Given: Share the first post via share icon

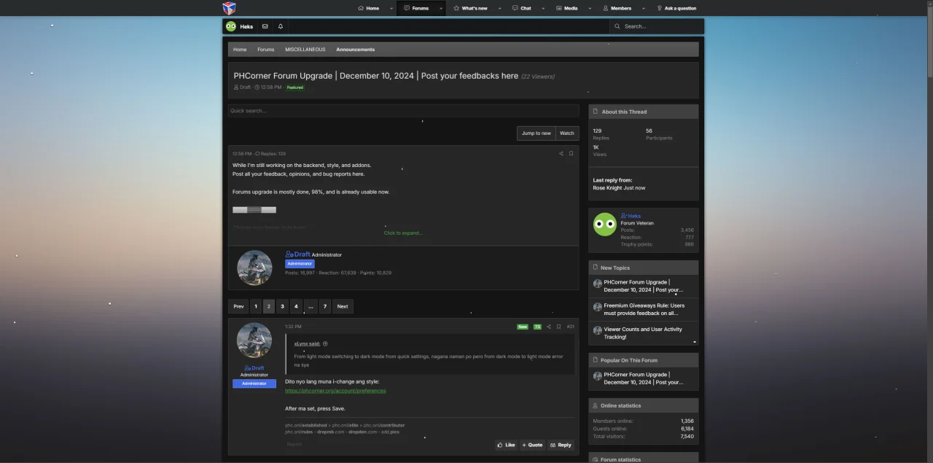Looking at the screenshot, I should pyautogui.click(x=561, y=154).
